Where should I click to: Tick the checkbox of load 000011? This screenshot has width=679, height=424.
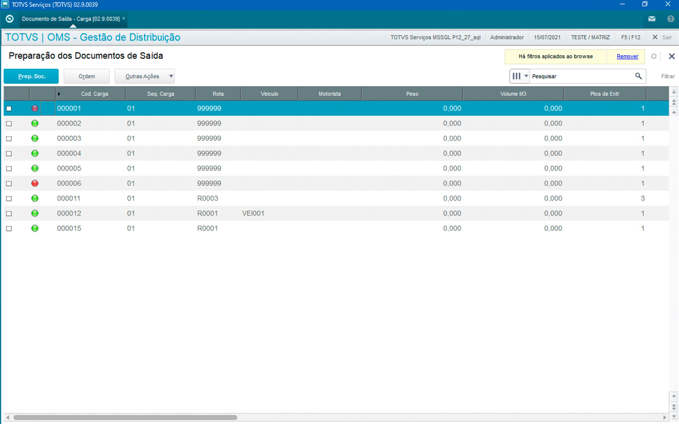[9, 199]
